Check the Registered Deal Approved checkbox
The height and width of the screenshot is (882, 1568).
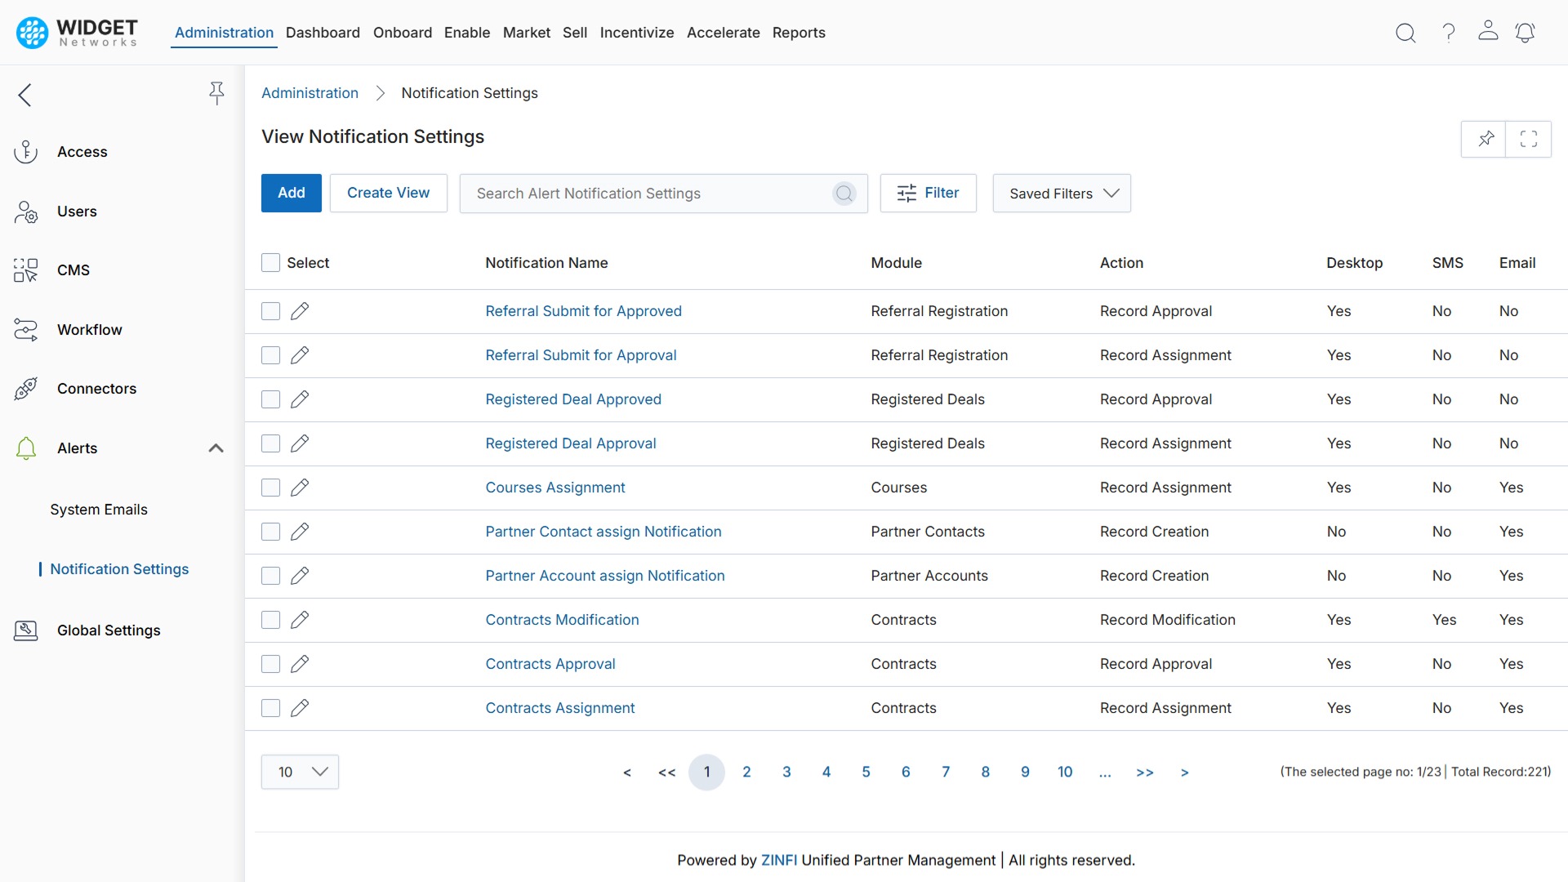(x=270, y=399)
